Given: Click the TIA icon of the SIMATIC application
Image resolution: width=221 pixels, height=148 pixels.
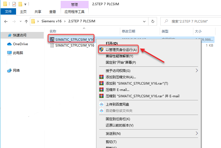Looking at the screenshot, I should pyautogui.click(x=52, y=39).
